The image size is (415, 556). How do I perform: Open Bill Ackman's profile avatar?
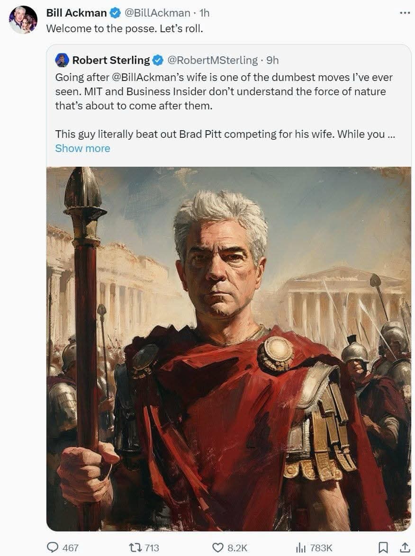pos(23,20)
